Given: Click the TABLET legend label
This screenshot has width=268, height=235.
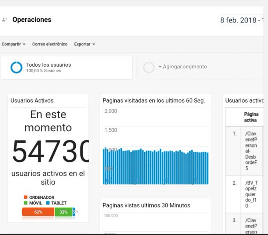Looking at the screenshot, I should (x=59, y=203).
